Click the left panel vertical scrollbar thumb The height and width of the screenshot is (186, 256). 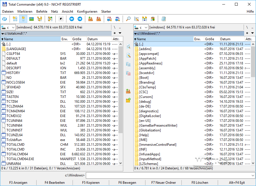(x=120, y=90)
